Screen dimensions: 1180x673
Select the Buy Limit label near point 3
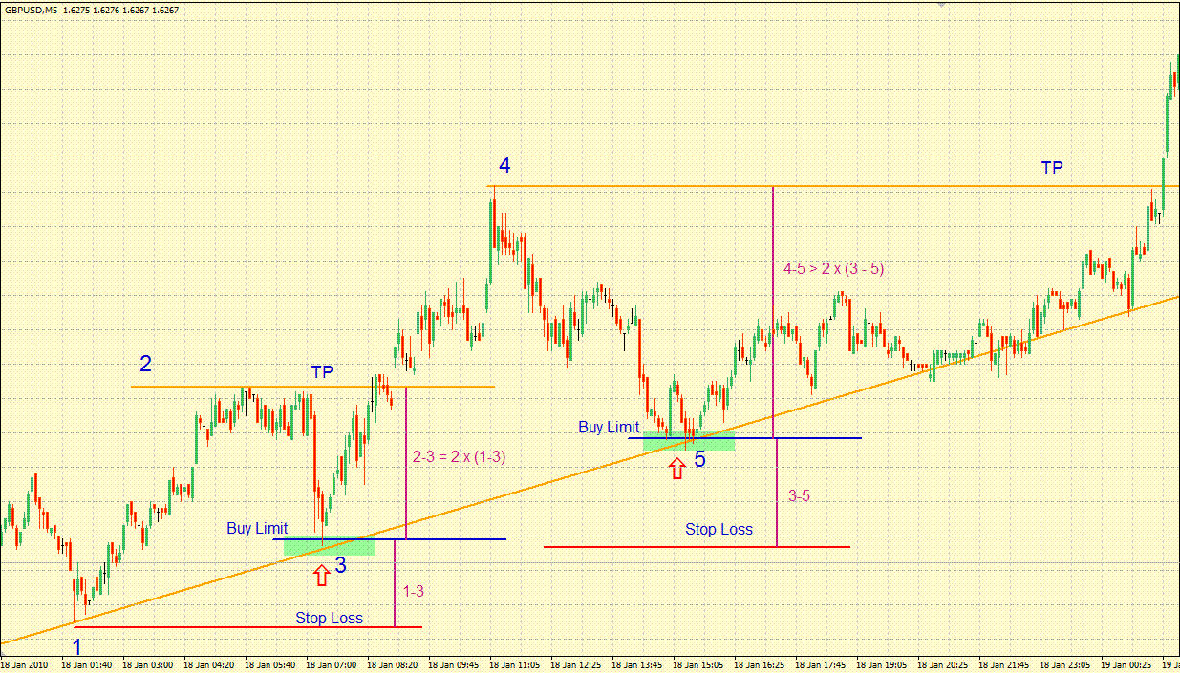[x=257, y=528]
